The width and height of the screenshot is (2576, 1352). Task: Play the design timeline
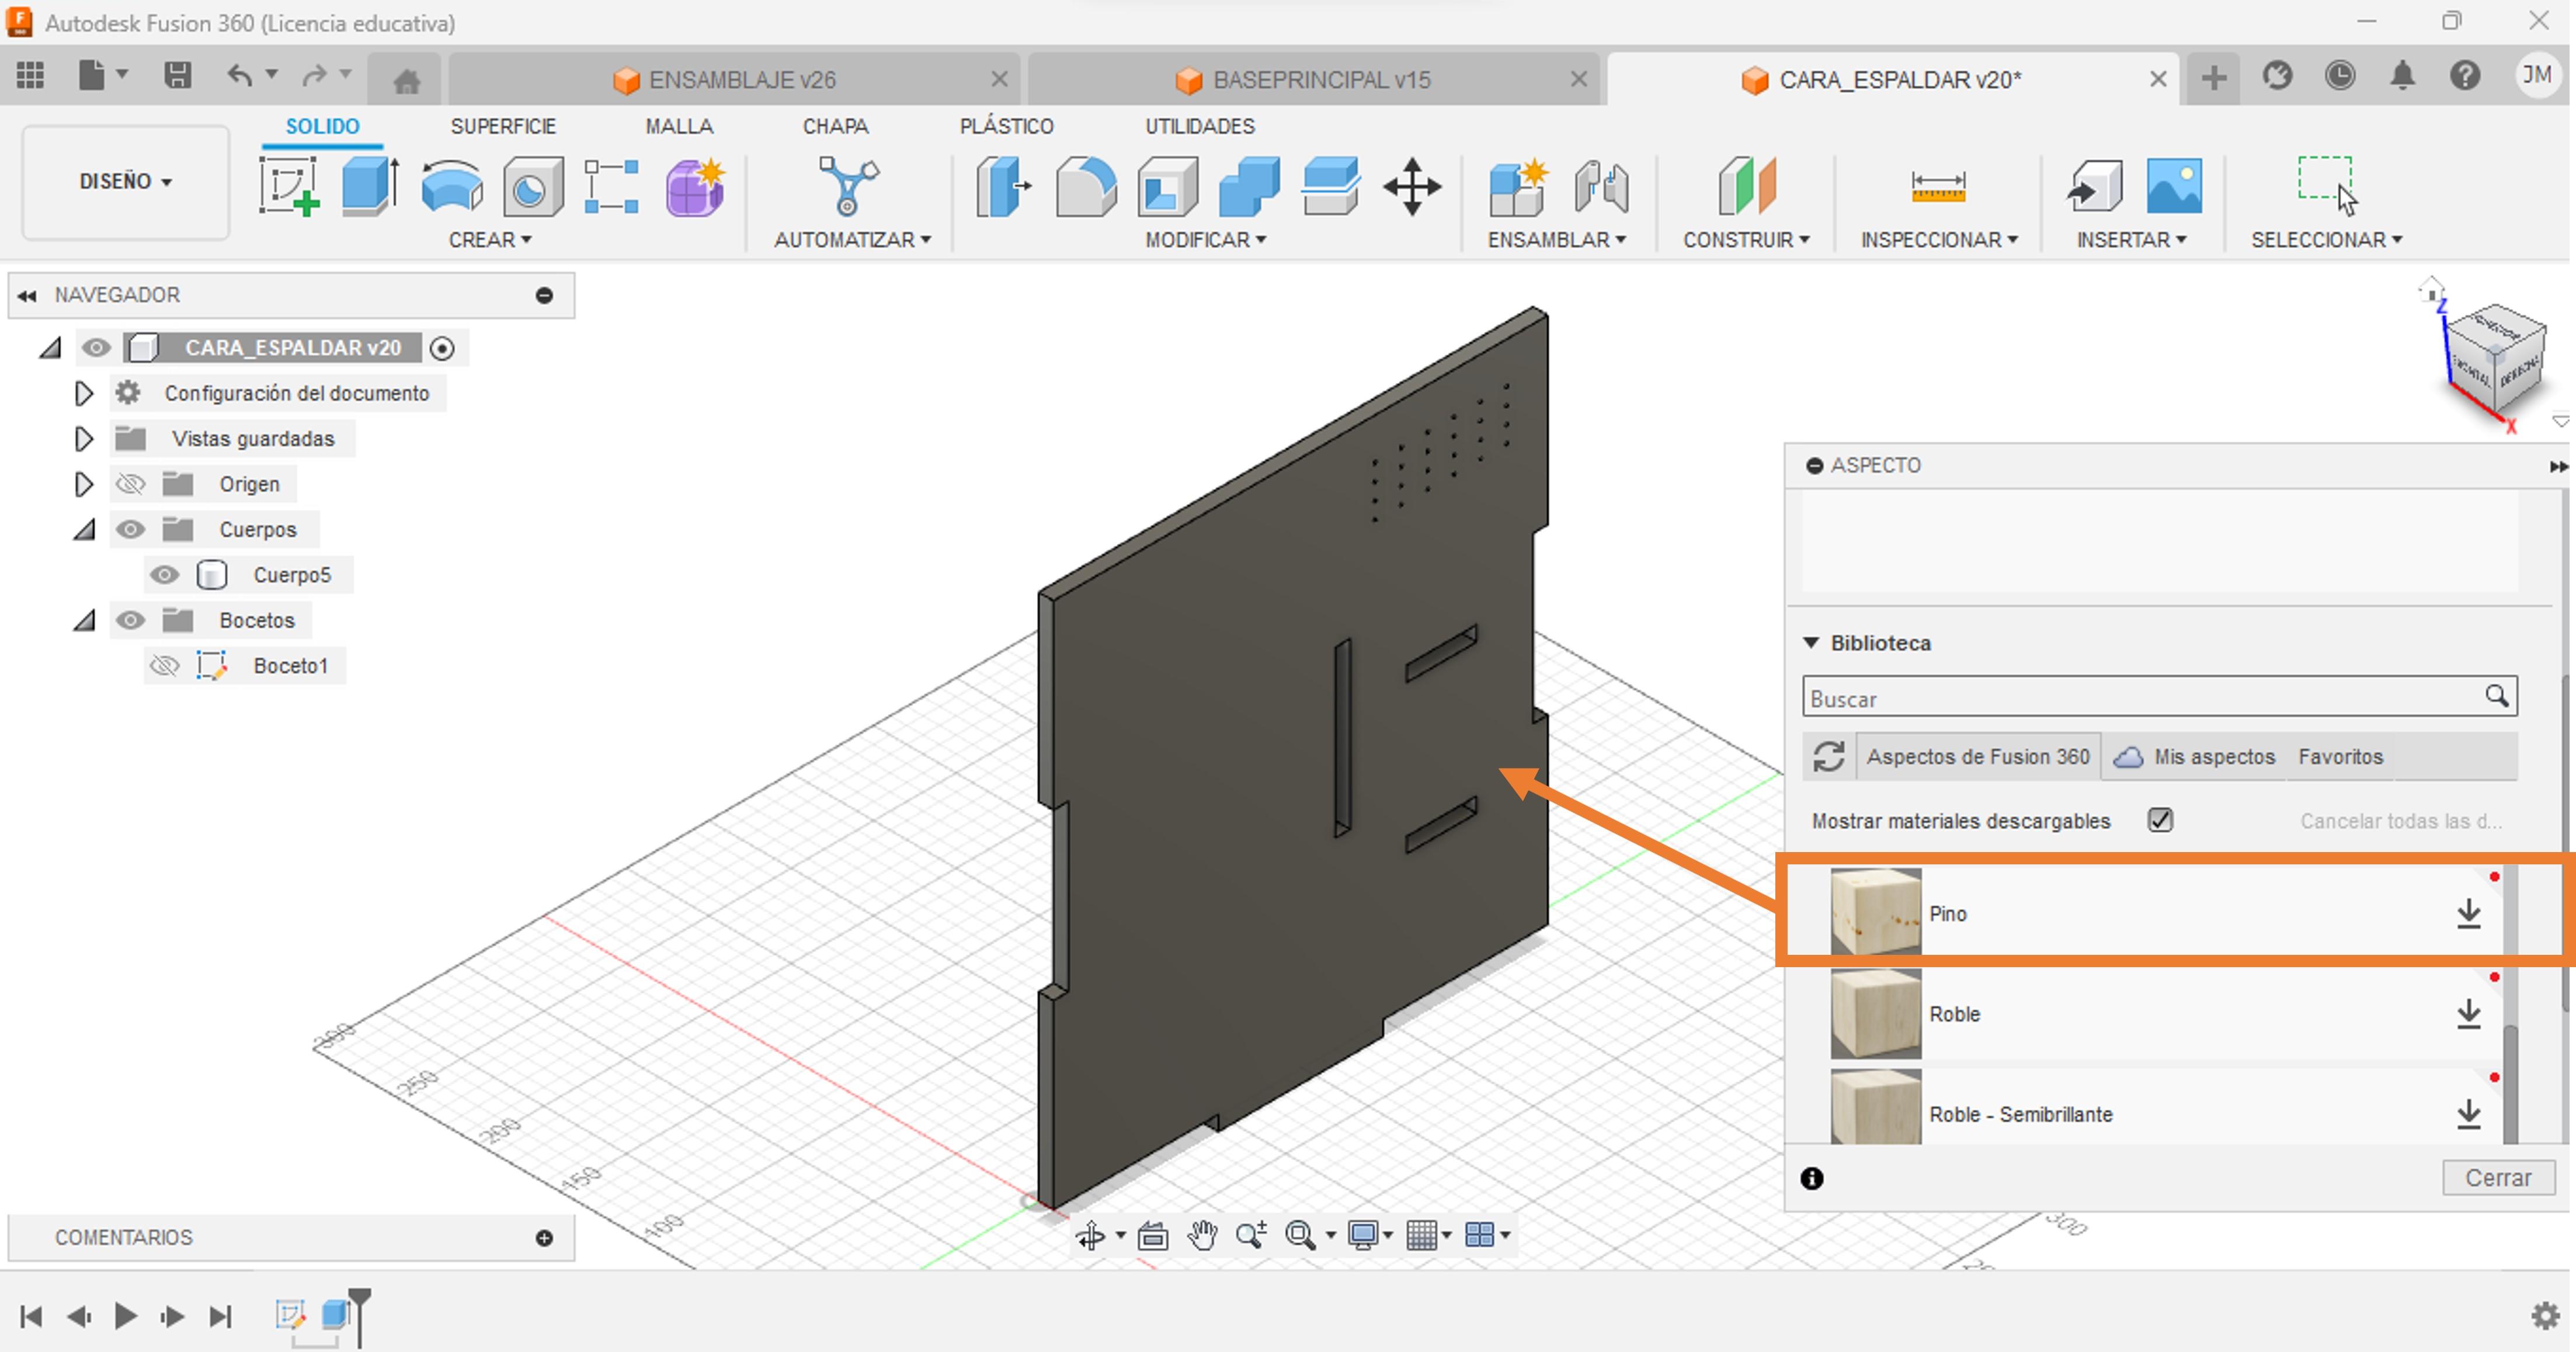point(125,1316)
